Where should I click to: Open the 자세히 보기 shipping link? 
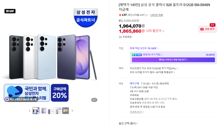pos(137,112)
